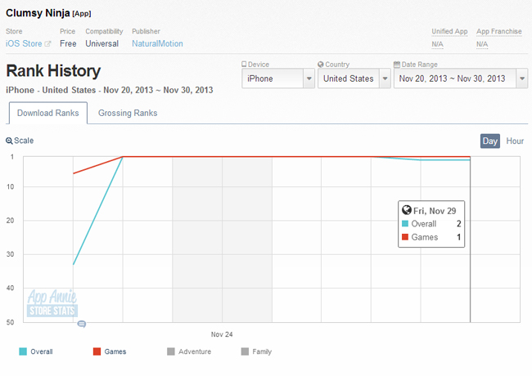Click the Rank History heading

(x=53, y=71)
